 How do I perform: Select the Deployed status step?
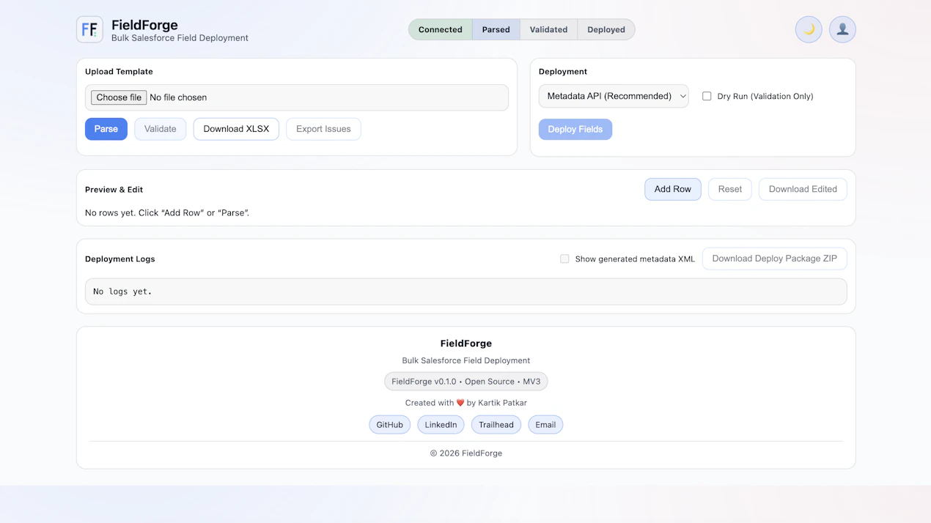pos(606,29)
